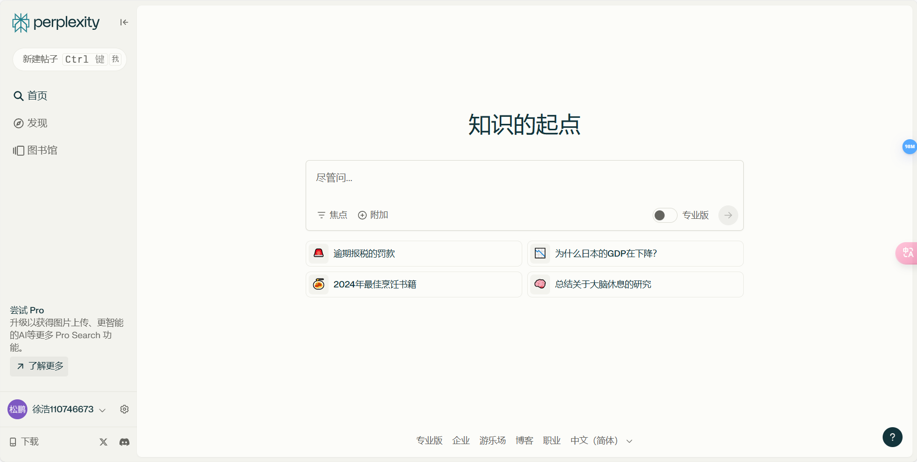Click 了解更多 under the Pro upgrade panel
Image resolution: width=917 pixels, height=462 pixels.
(39, 366)
